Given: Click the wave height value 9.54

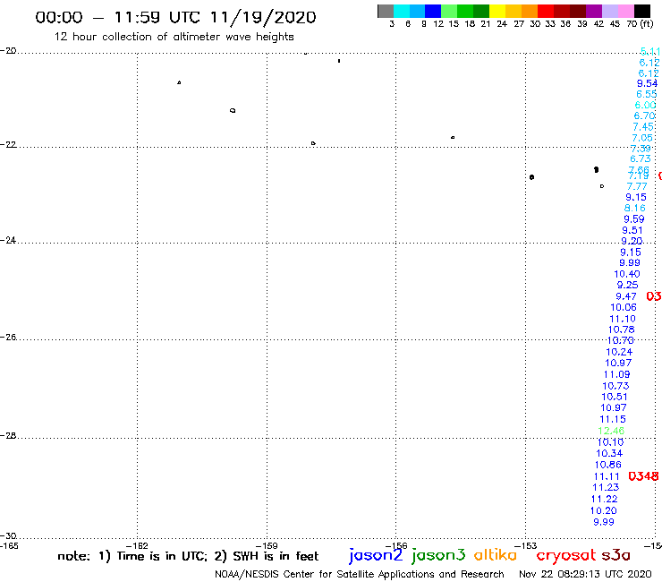Looking at the screenshot, I should click(647, 83).
